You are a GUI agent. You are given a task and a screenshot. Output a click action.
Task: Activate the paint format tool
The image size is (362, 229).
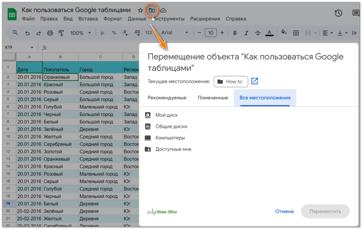61,33
